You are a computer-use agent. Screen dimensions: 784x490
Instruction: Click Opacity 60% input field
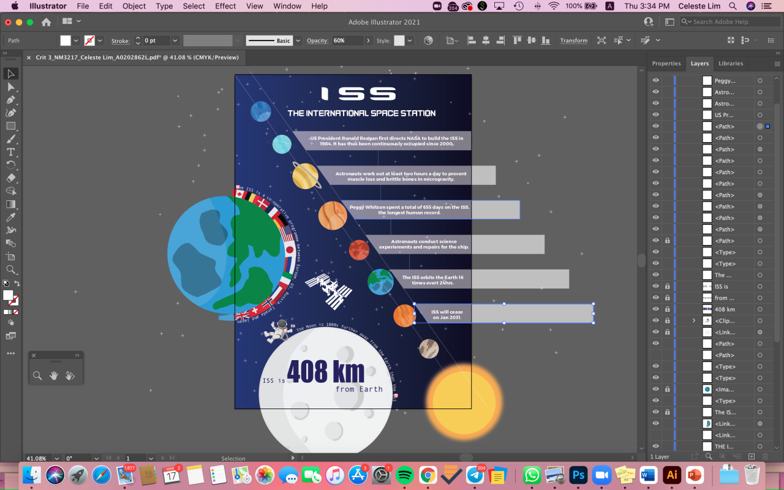click(347, 40)
